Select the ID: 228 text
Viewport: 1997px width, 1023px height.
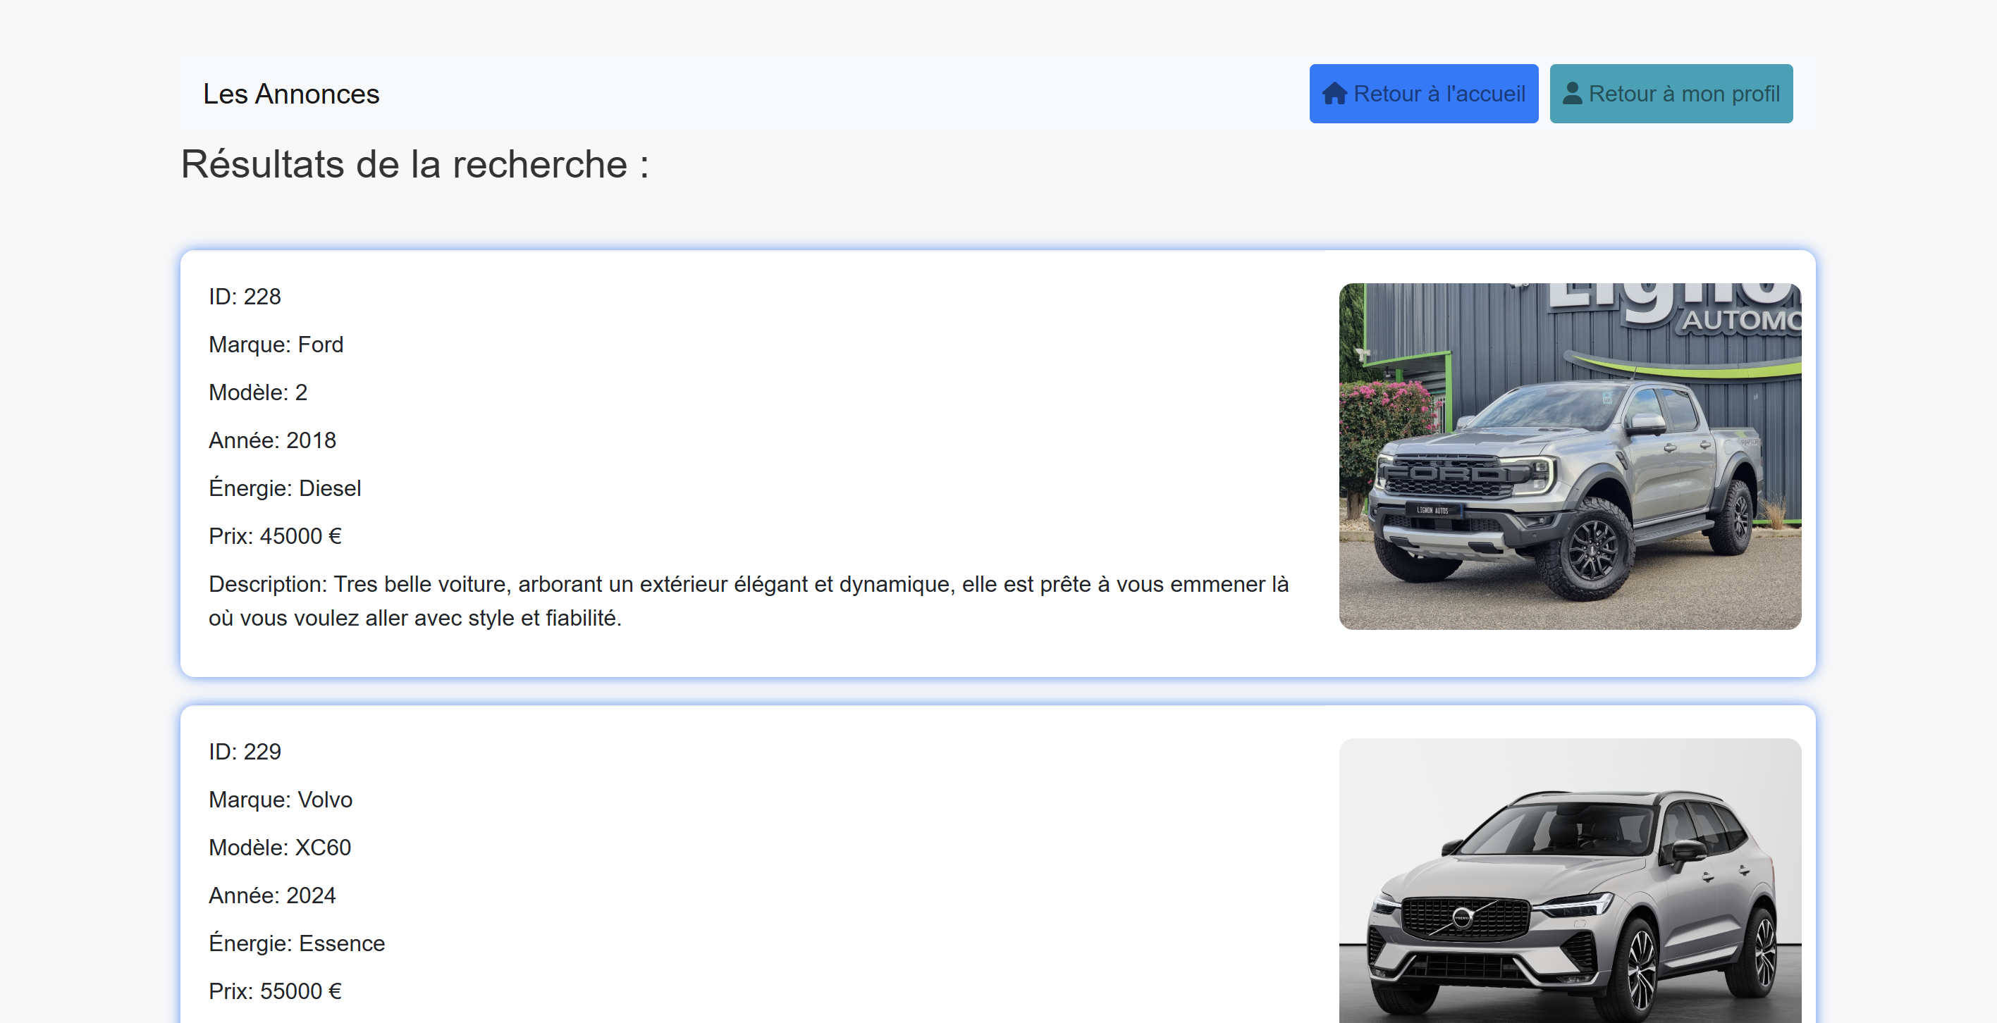point(244,297)
